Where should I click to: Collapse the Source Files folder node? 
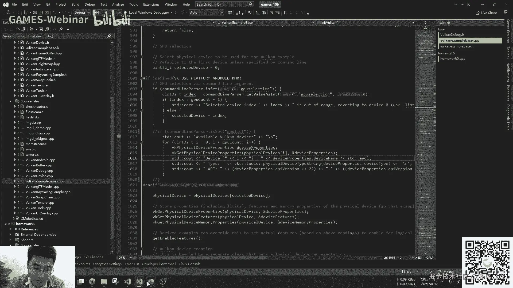(10, 101)
